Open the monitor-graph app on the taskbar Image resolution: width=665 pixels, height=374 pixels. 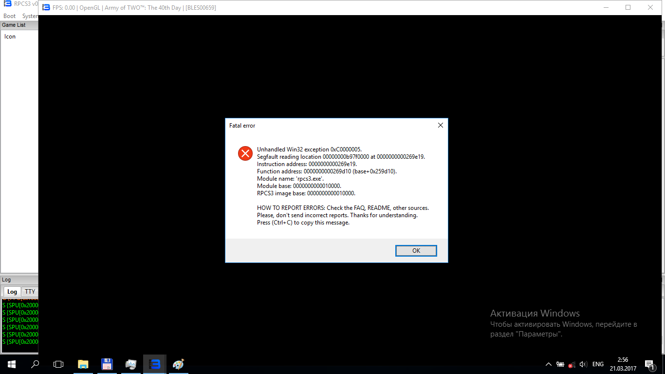click(131, 364)
